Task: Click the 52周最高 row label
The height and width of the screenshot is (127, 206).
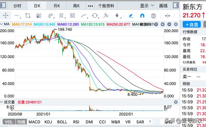Action: (x=189, y=62)
